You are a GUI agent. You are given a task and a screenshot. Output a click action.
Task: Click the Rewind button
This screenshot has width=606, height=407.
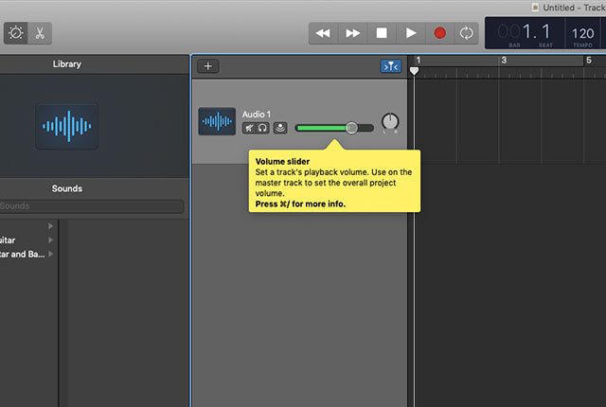point(323,33)
